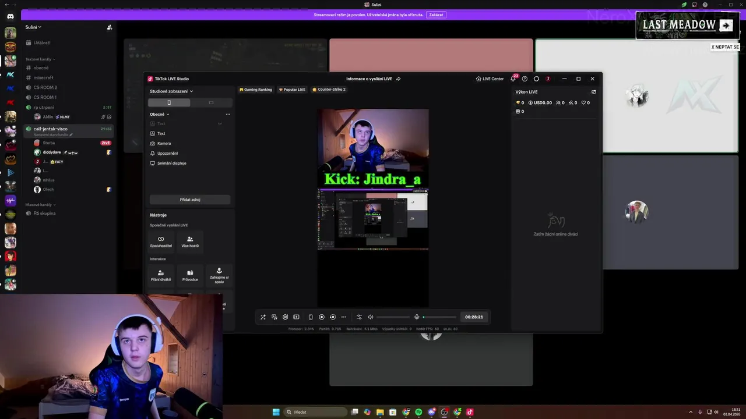Click the X NEPTAT SE button
The image size is (746, 419).
[x=725, y=47]
